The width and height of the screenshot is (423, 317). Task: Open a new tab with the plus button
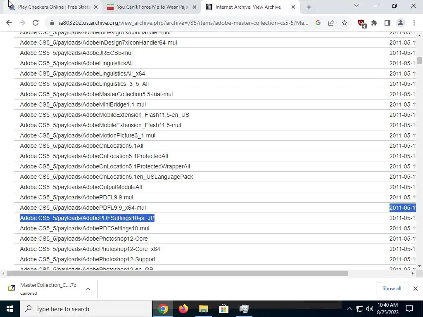(x=309, y=7)
